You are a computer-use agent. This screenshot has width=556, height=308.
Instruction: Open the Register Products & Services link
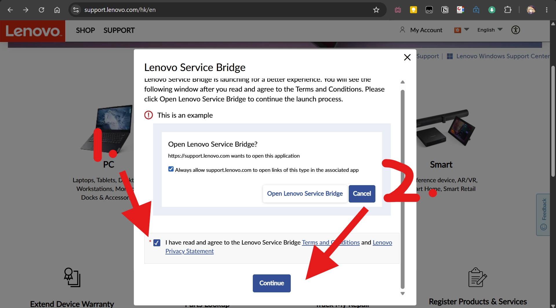click(x=478, y=302)
